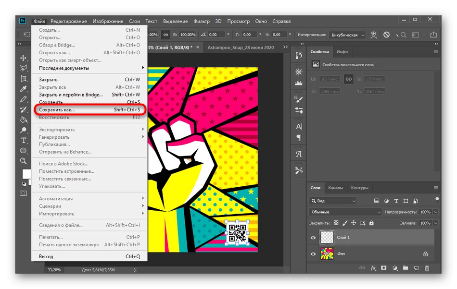This screenshot has width=457, height=289.
Task: Click the scissors panel icon on the right
Action: (299, 169)
